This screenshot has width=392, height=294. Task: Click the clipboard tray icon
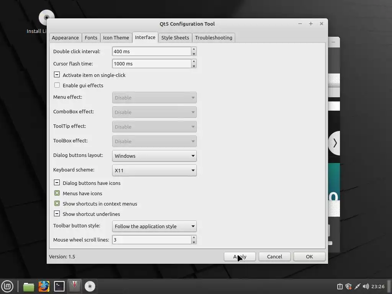(340, 286)
